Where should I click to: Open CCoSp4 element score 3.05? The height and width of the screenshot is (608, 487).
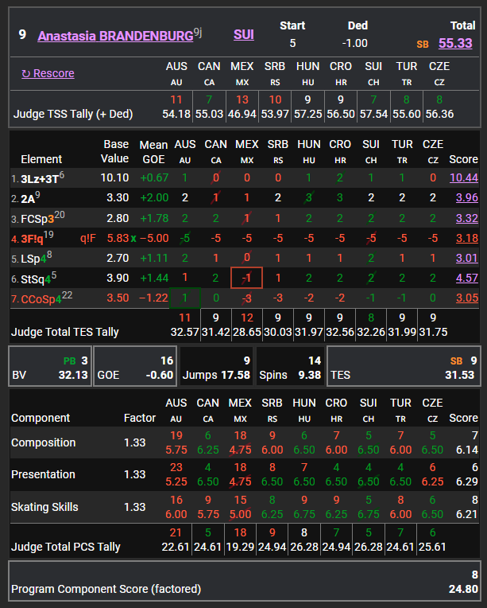point(464,297)
